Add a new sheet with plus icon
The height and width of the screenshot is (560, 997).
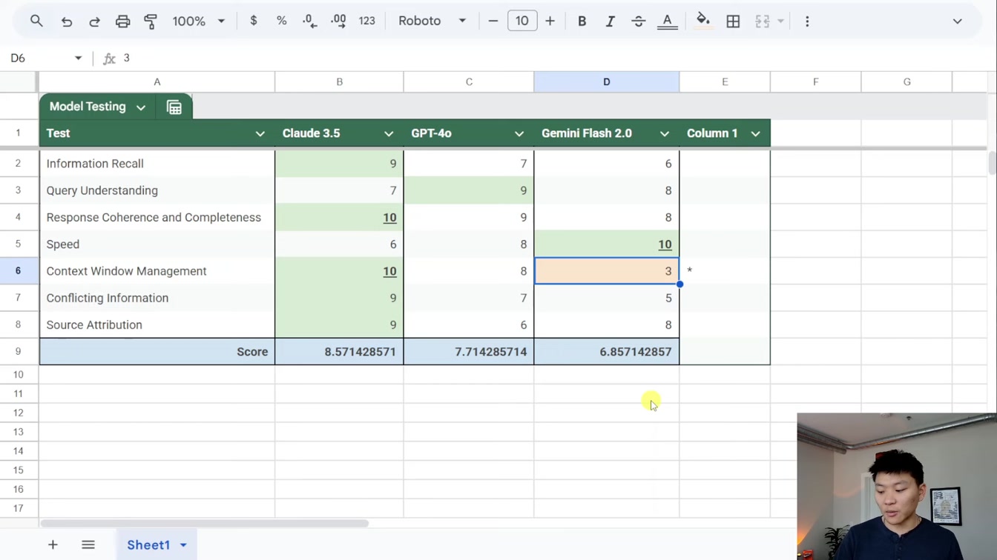coord(53,544)
